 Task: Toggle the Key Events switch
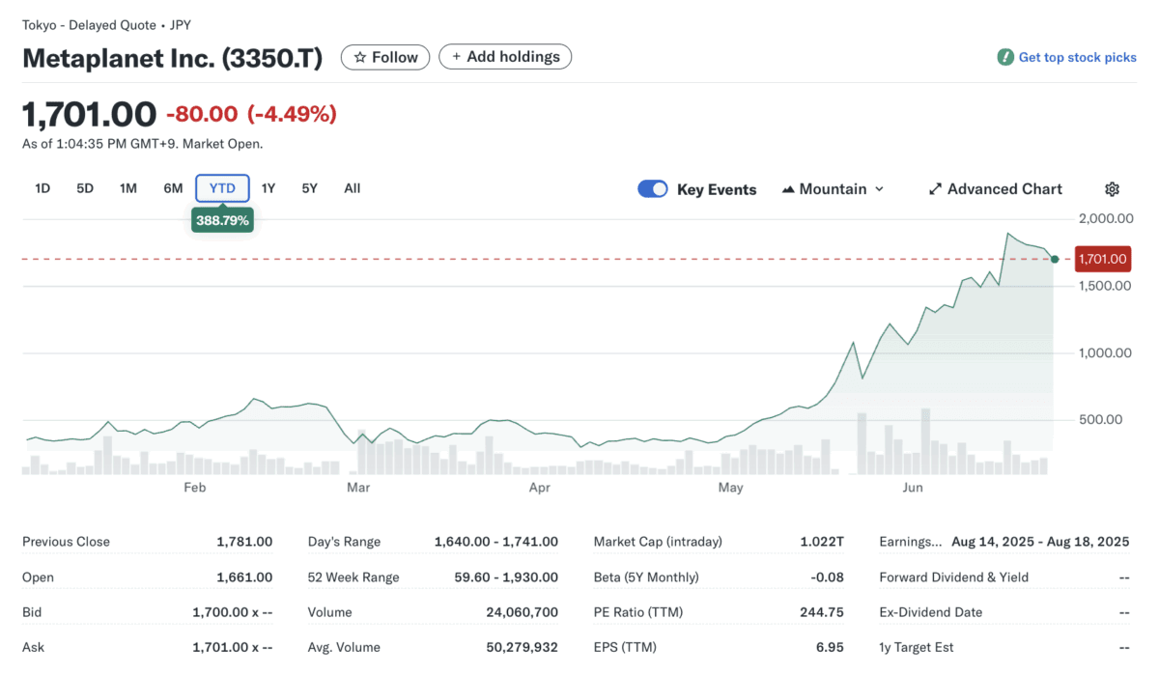pyautogui.click(x=653, y=189)
